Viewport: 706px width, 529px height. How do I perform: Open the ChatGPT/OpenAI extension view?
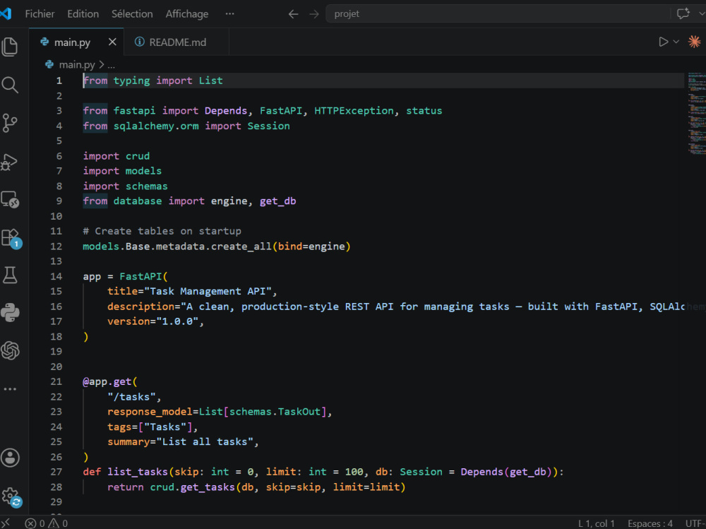coord(10,350)
